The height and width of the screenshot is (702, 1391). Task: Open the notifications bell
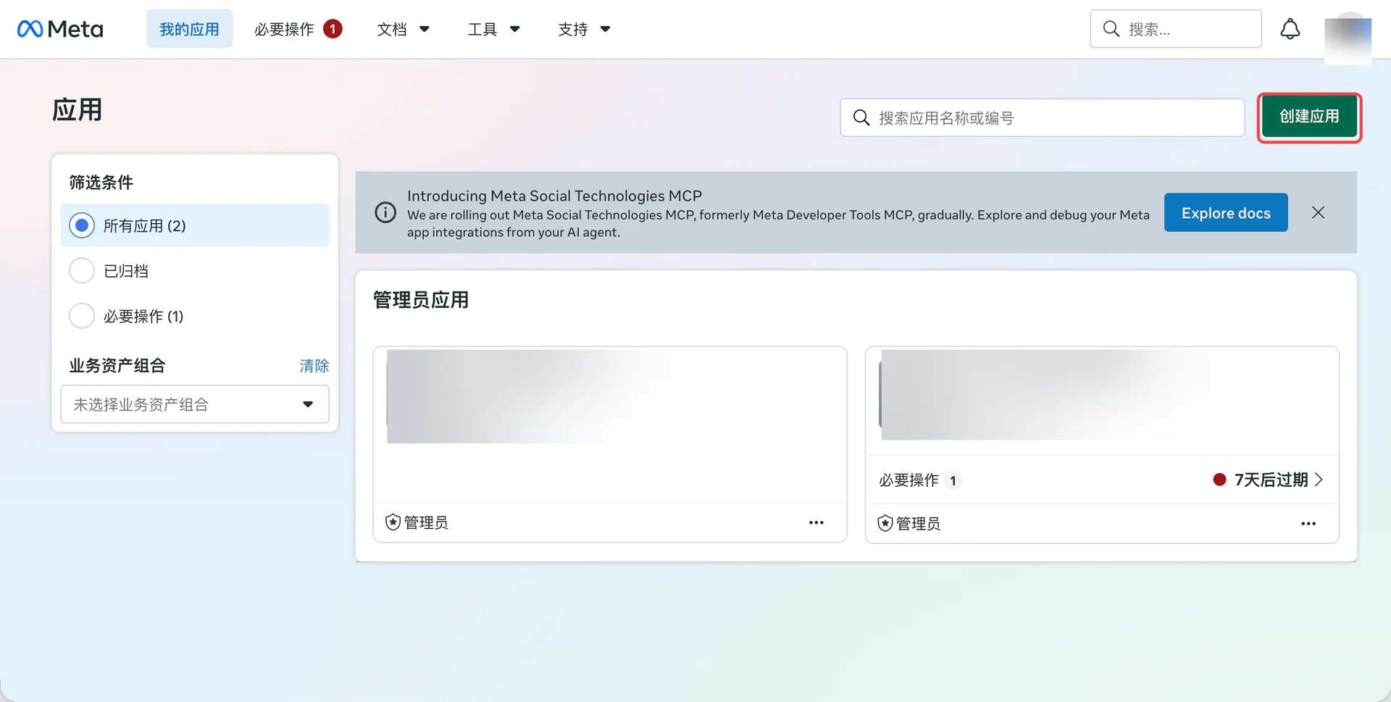coord(1290,29)
